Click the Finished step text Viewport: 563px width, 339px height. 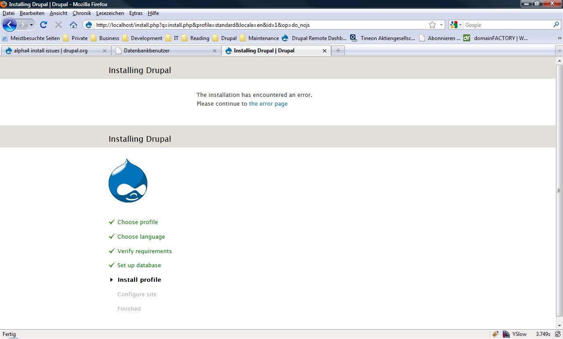[x=129, y=309]
